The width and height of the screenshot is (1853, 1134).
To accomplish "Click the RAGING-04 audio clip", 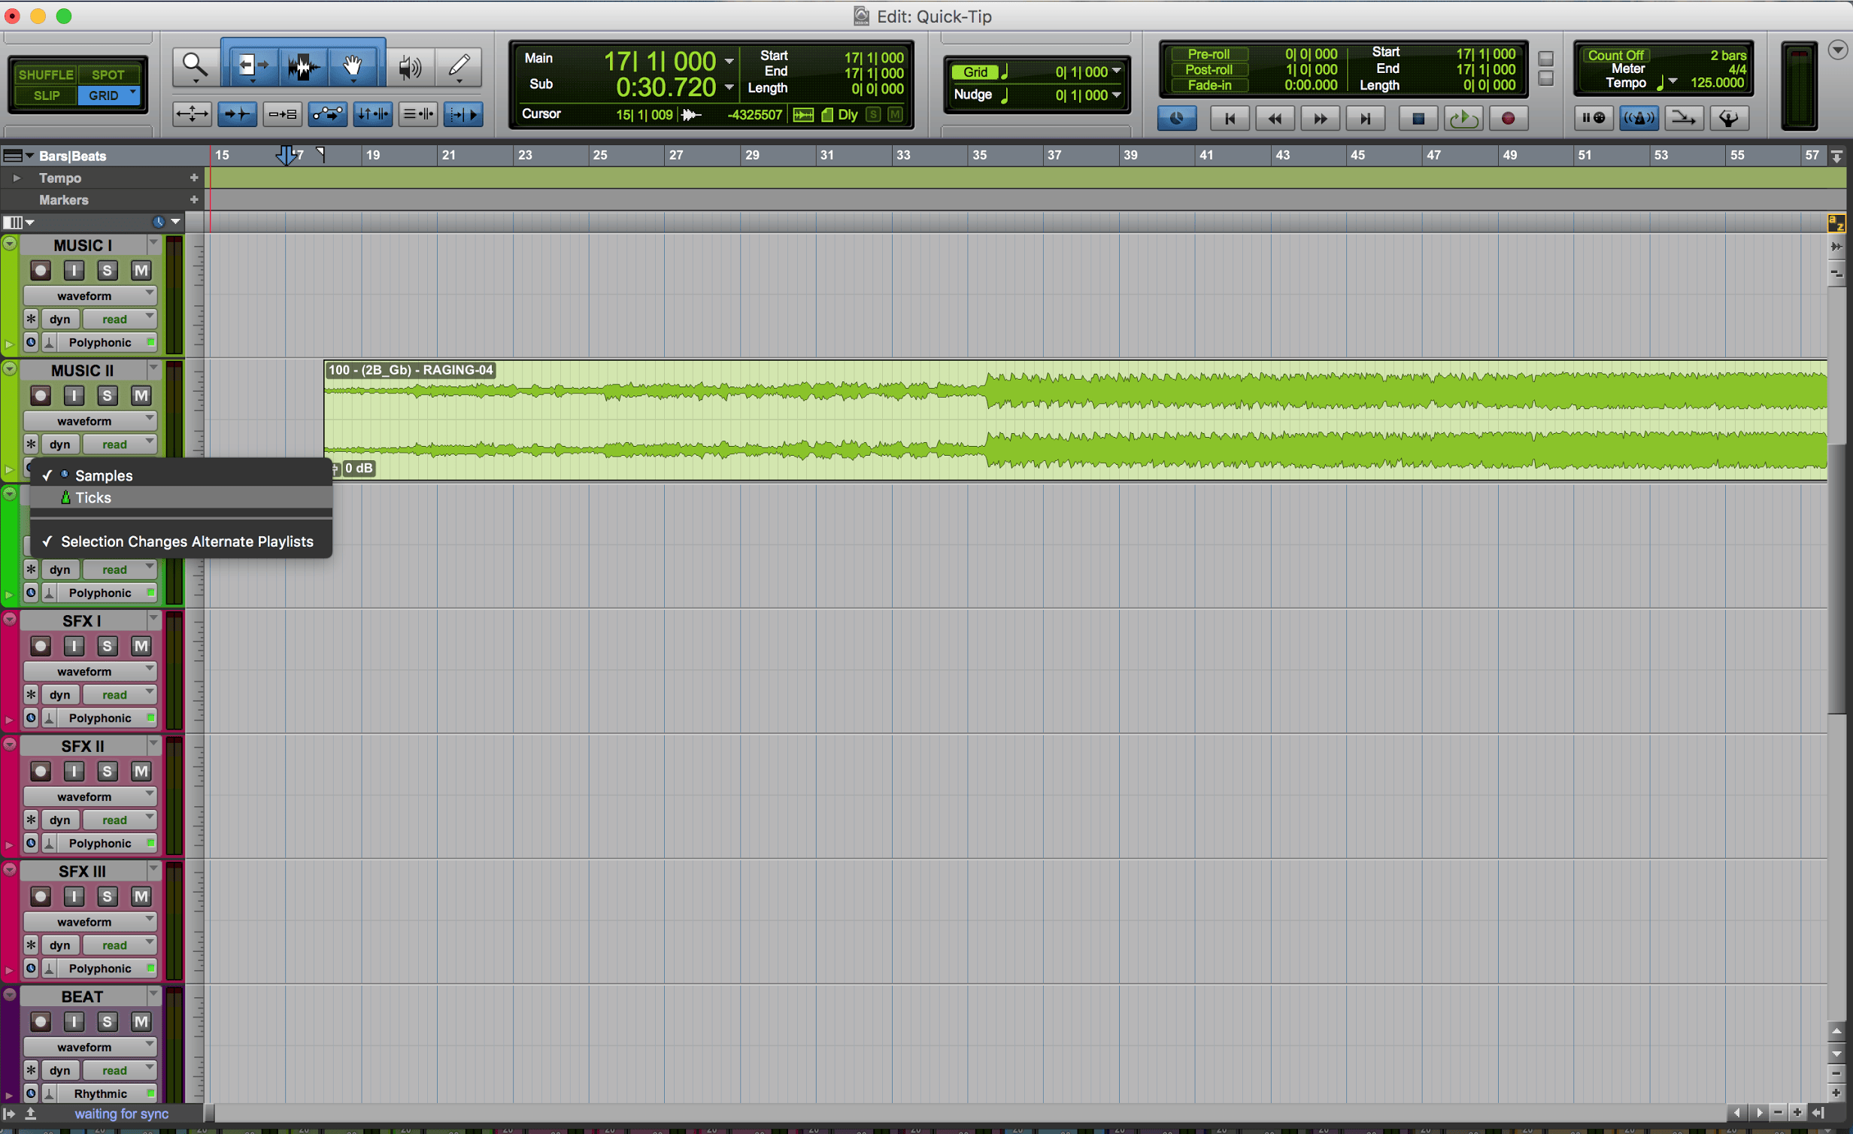I will click(x=1075, y=420).
